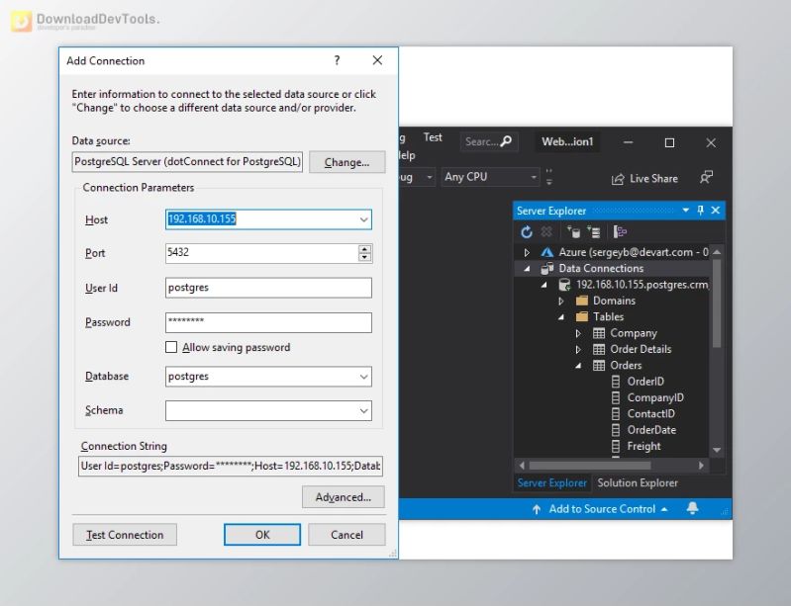791x606 pixels.
Task: Expand the Order Details table
Action: pyautogui.click(x=578, y=350)
